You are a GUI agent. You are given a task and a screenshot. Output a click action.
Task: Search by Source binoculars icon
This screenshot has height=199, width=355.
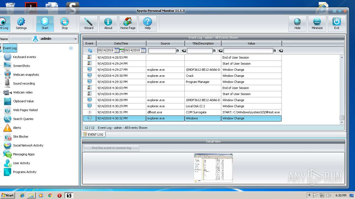(178, 51)
